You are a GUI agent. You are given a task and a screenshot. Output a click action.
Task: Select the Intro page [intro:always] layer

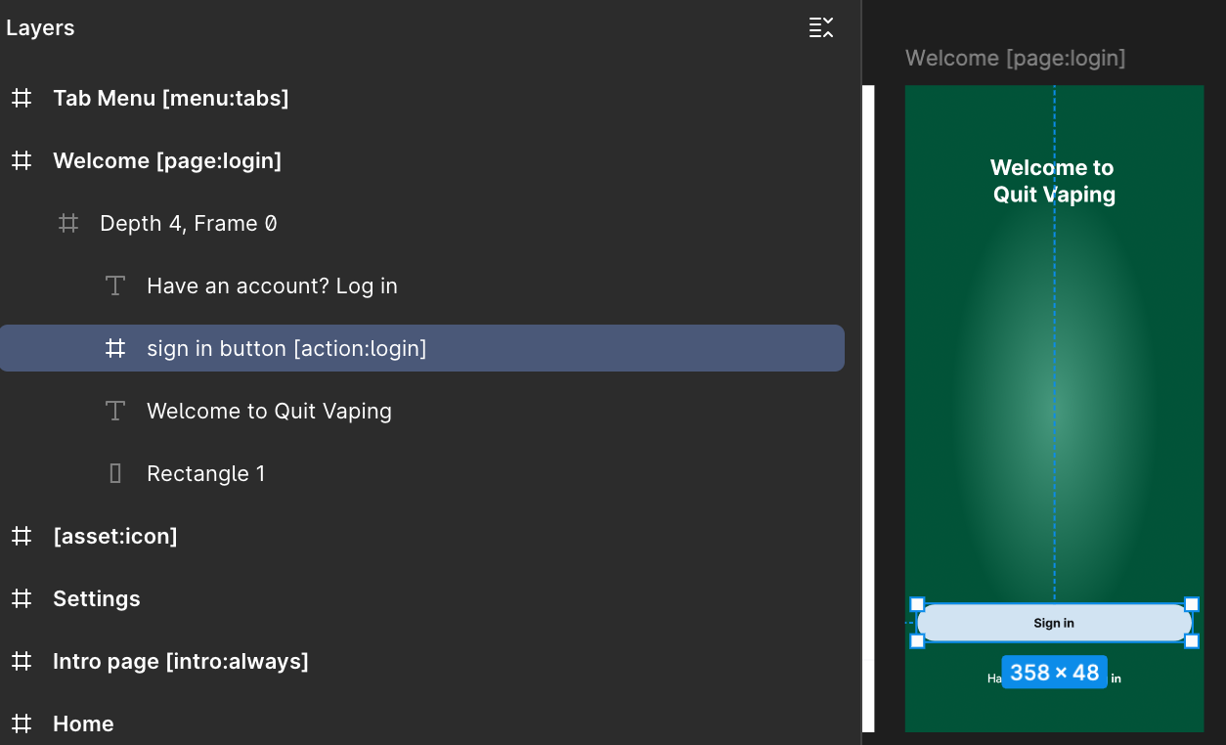click(x=422, y=661)
